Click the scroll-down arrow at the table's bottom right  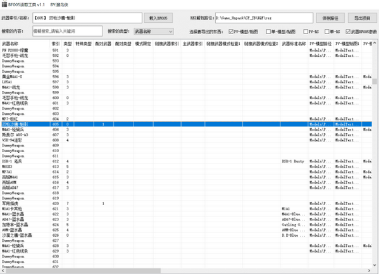[x=375, y=265]
